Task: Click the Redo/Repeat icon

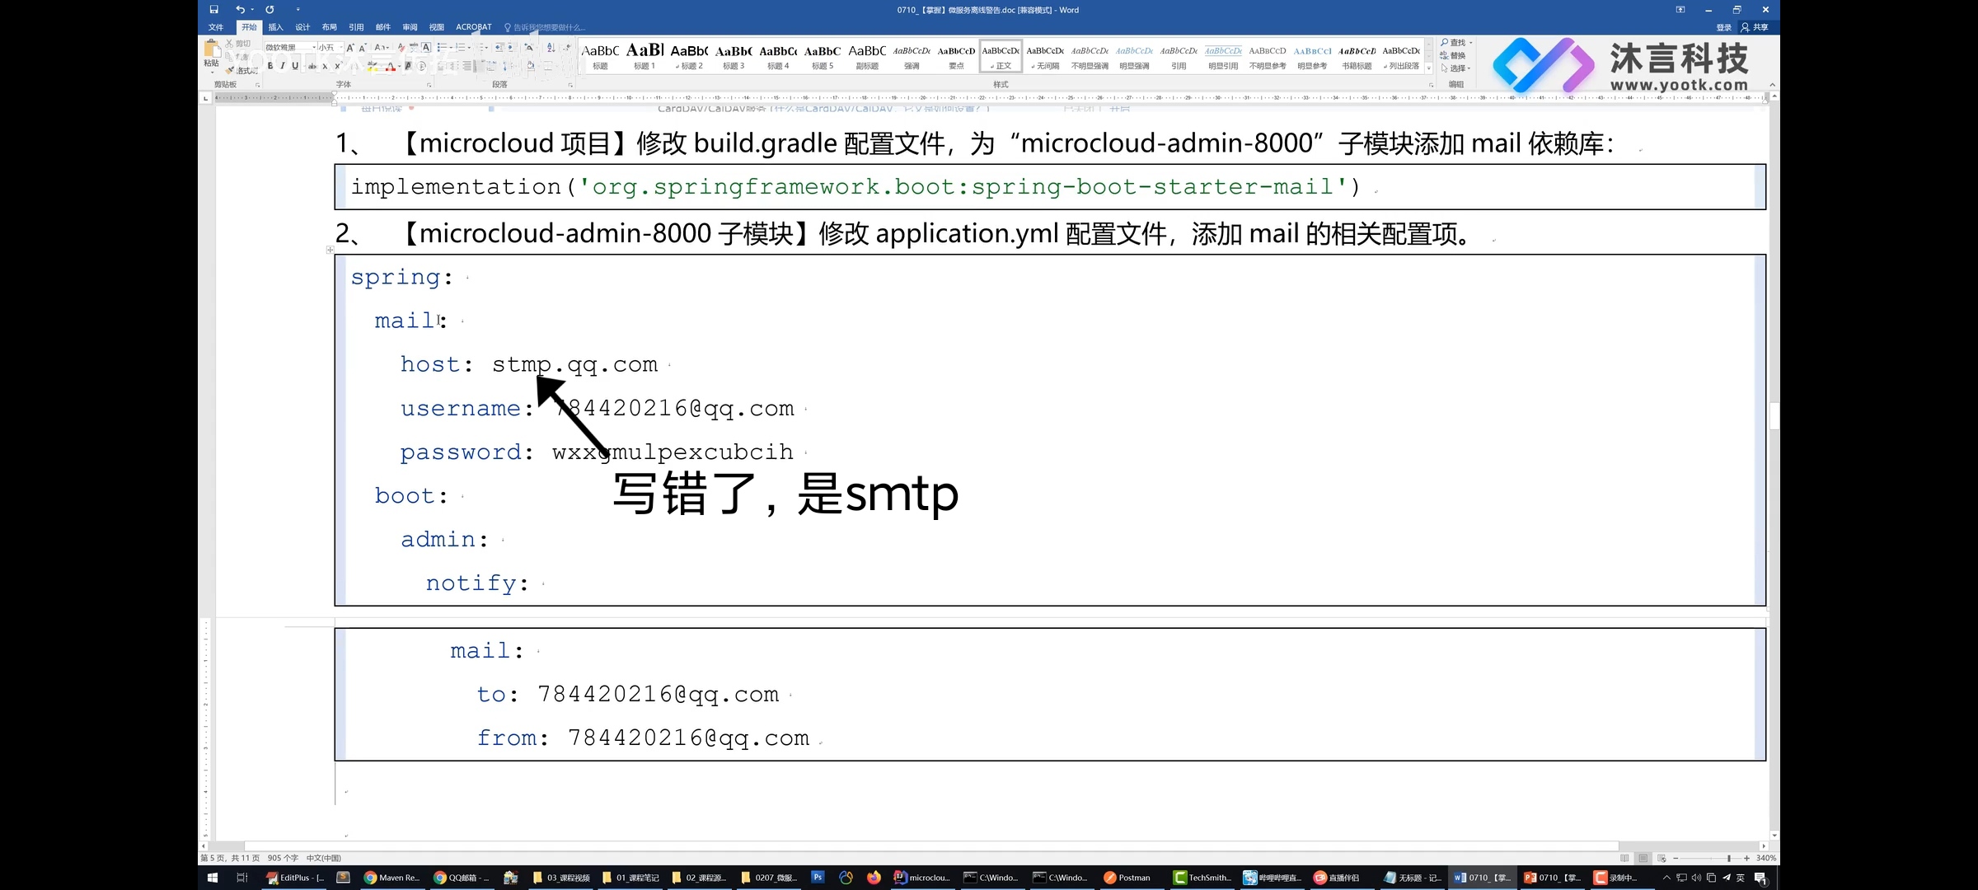Action: (270, 10)
